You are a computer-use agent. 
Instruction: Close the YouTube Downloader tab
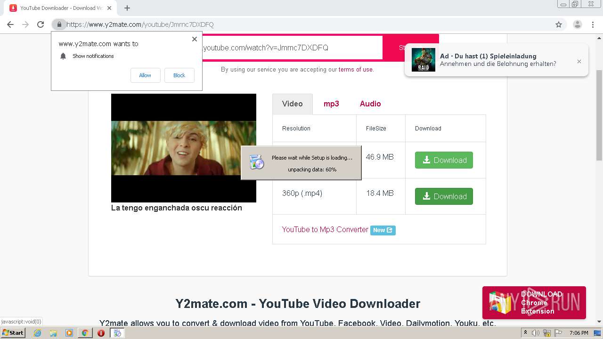click(109, 8)
